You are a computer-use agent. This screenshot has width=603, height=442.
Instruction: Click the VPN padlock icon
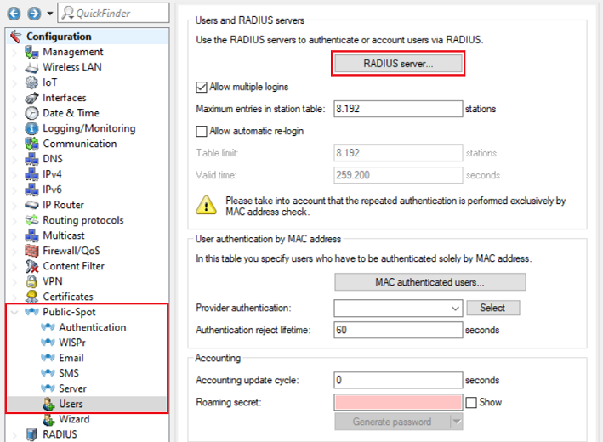tap(31, 281)
